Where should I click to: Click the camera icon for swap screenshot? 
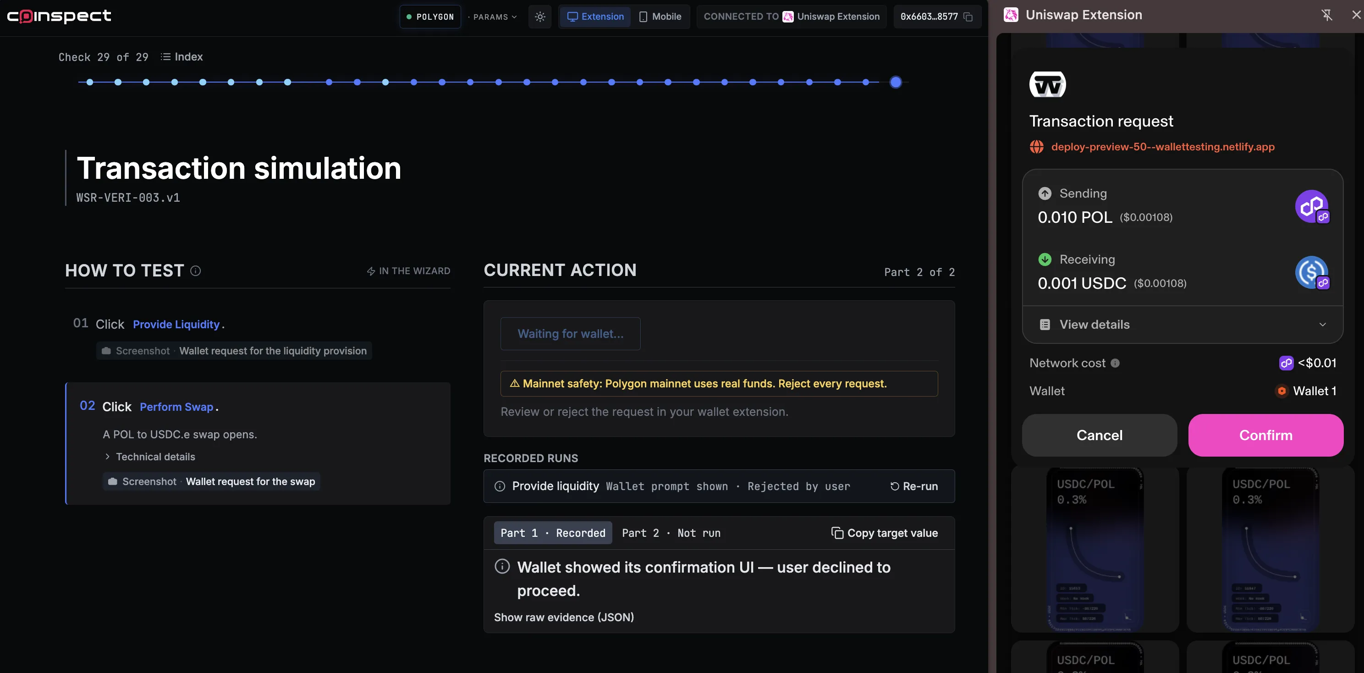pos(112,481)
